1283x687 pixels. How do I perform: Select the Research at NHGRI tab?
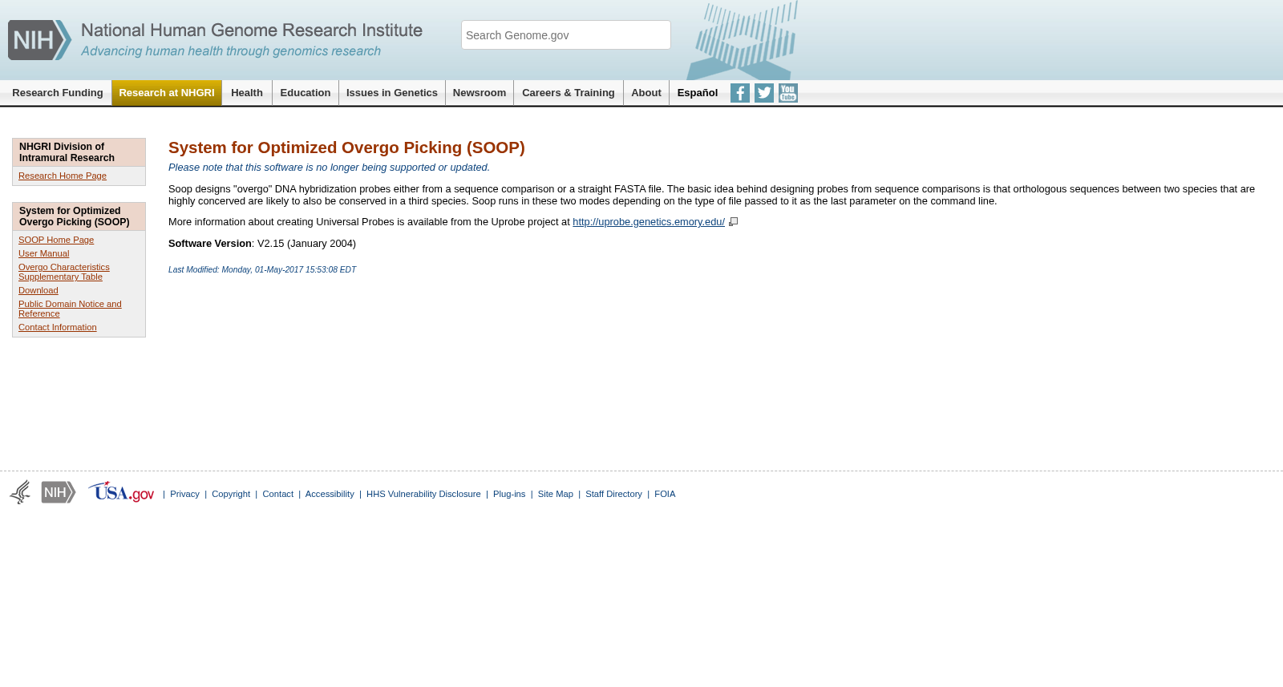(167, 93)
